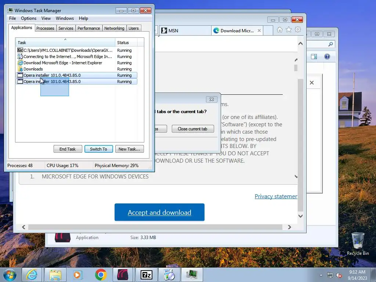The height and width of the screenshot is (282, 376).
Task: Click the license text scrollbar up arrow
Action: [x=296, y=60]
